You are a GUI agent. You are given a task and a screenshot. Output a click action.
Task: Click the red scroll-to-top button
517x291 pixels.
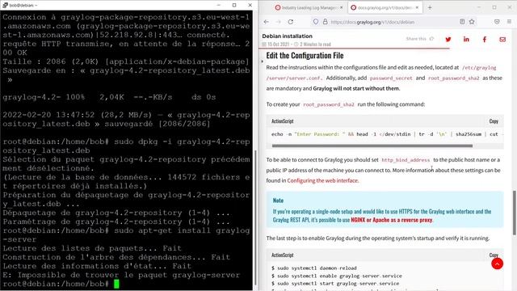pyautogui.click(x=498, y=264)
